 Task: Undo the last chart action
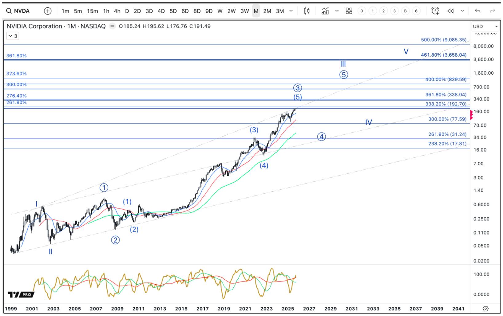pos(477,11)
